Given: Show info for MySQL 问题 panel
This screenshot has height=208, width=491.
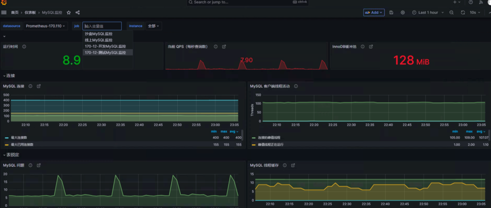Looking at the screenshot, I should coord(30,165).
